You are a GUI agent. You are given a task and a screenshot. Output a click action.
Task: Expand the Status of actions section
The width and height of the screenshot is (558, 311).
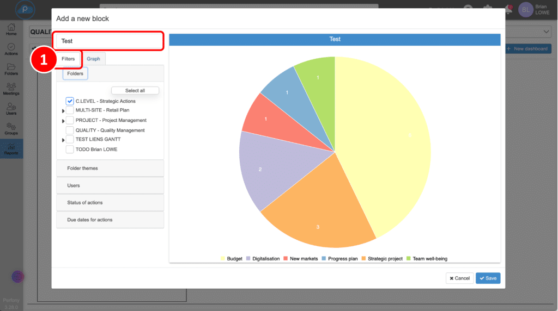point(110,203)
